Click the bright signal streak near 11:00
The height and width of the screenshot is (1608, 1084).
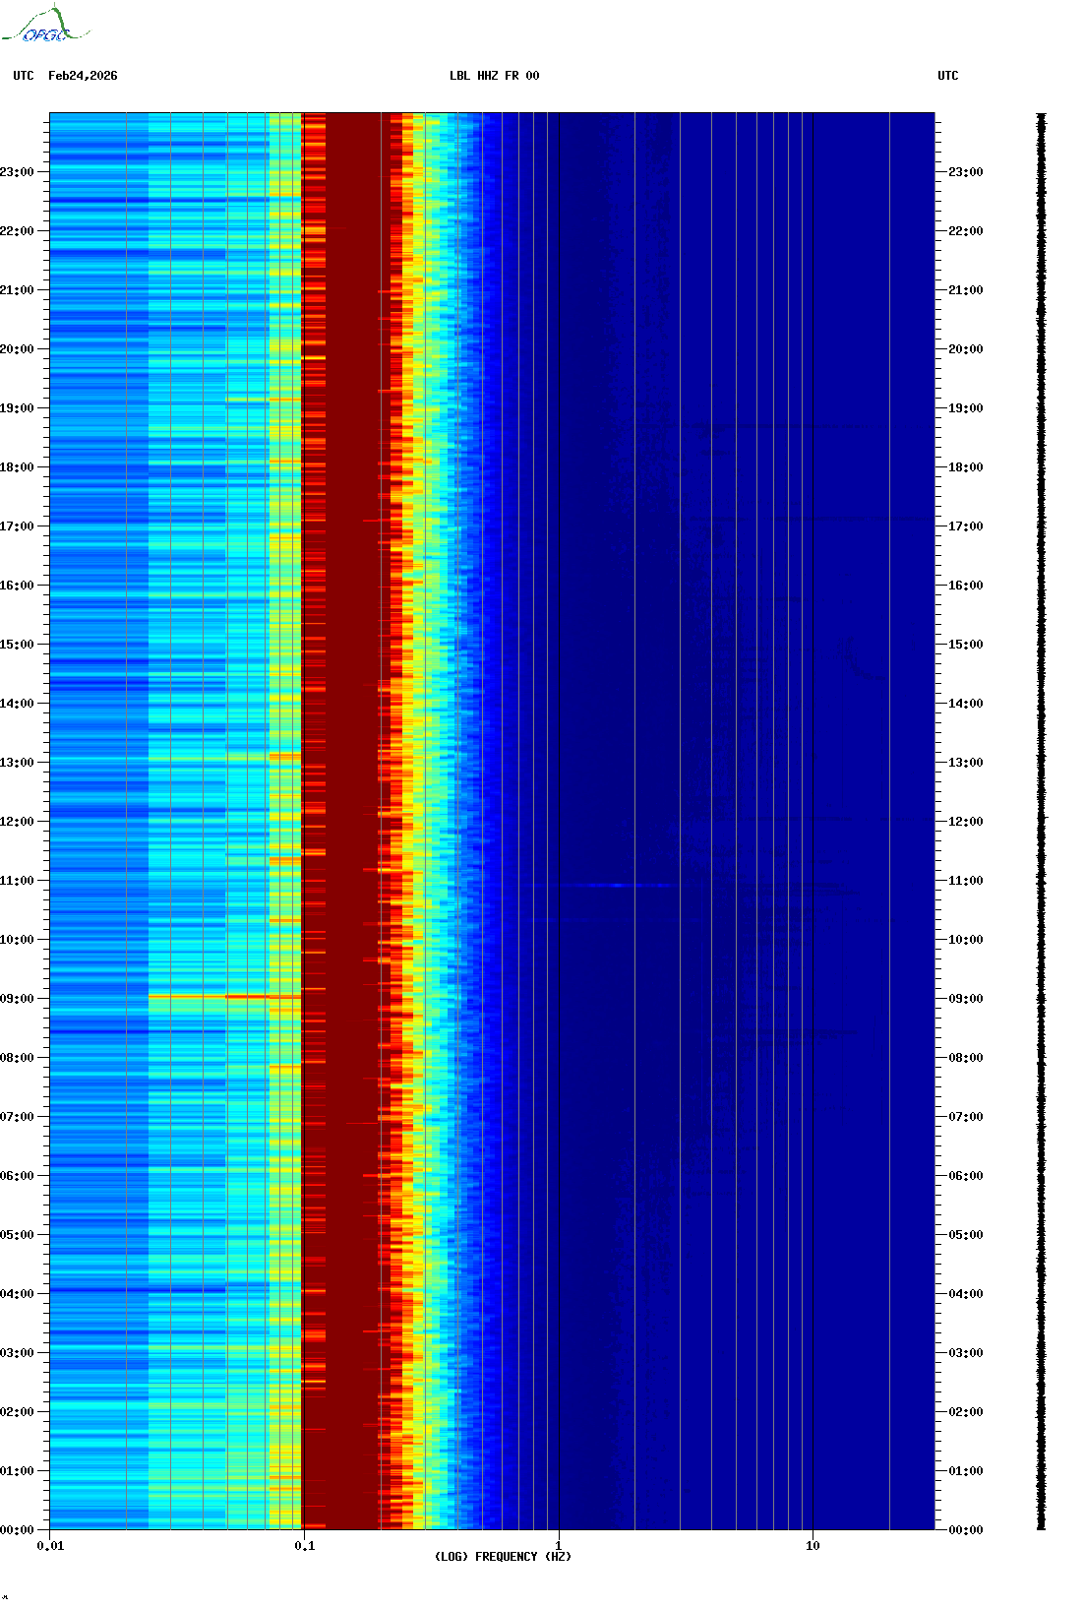617,886
